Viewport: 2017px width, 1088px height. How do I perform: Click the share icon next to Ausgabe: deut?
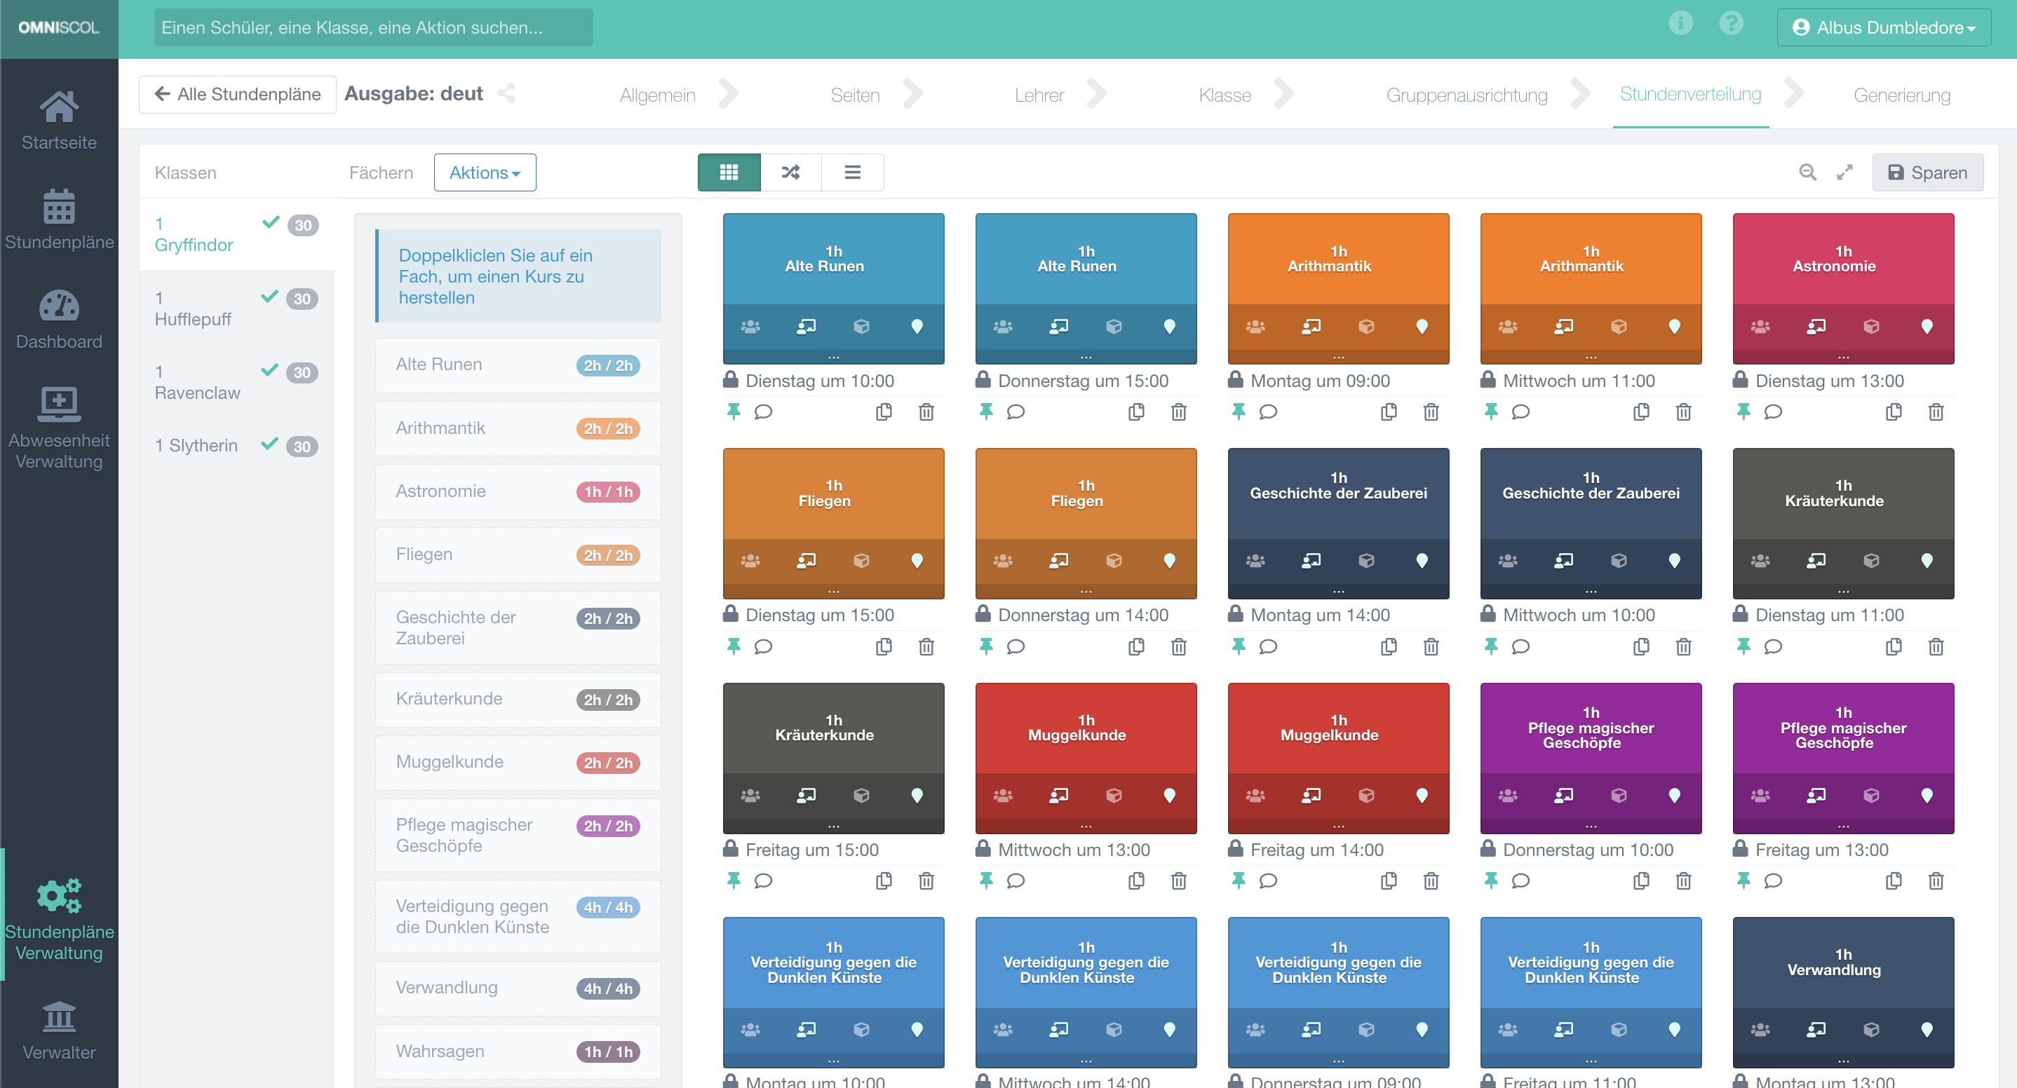pyautogui.click(x=506, y=93)
